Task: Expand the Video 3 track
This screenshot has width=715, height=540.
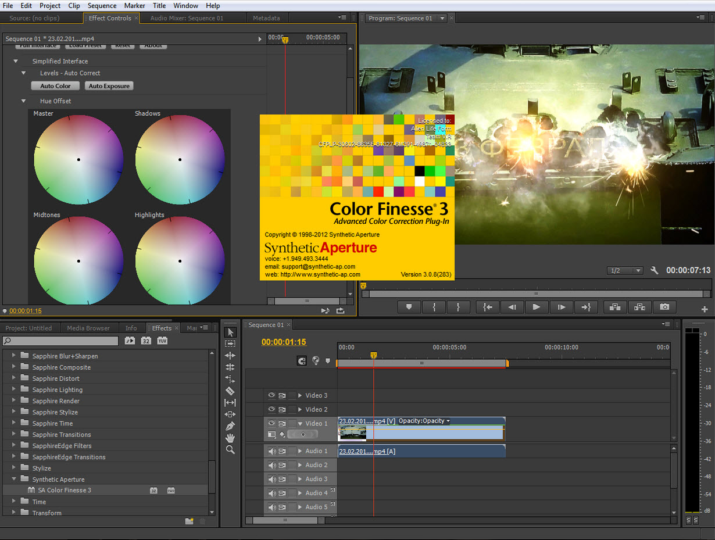Action: [x=300, y=395]
